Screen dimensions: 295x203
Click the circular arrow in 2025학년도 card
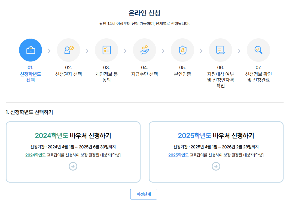(216, 166)
